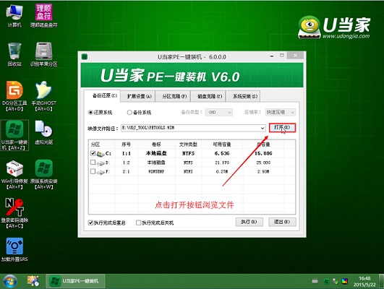
Task: Click the 25.00G total capacity cell
Action: pyautogui.click(x=263, y=163)
